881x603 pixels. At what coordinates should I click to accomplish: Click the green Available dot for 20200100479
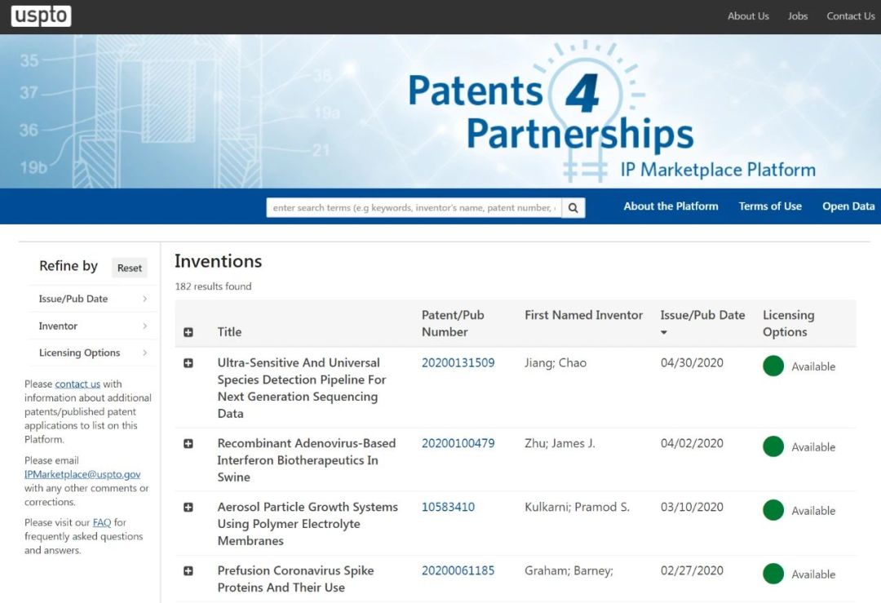tap(773, 447)
